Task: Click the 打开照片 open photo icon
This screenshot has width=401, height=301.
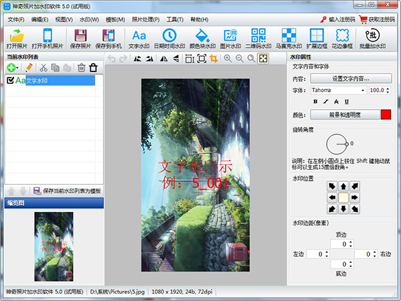Action: [18, 39]
